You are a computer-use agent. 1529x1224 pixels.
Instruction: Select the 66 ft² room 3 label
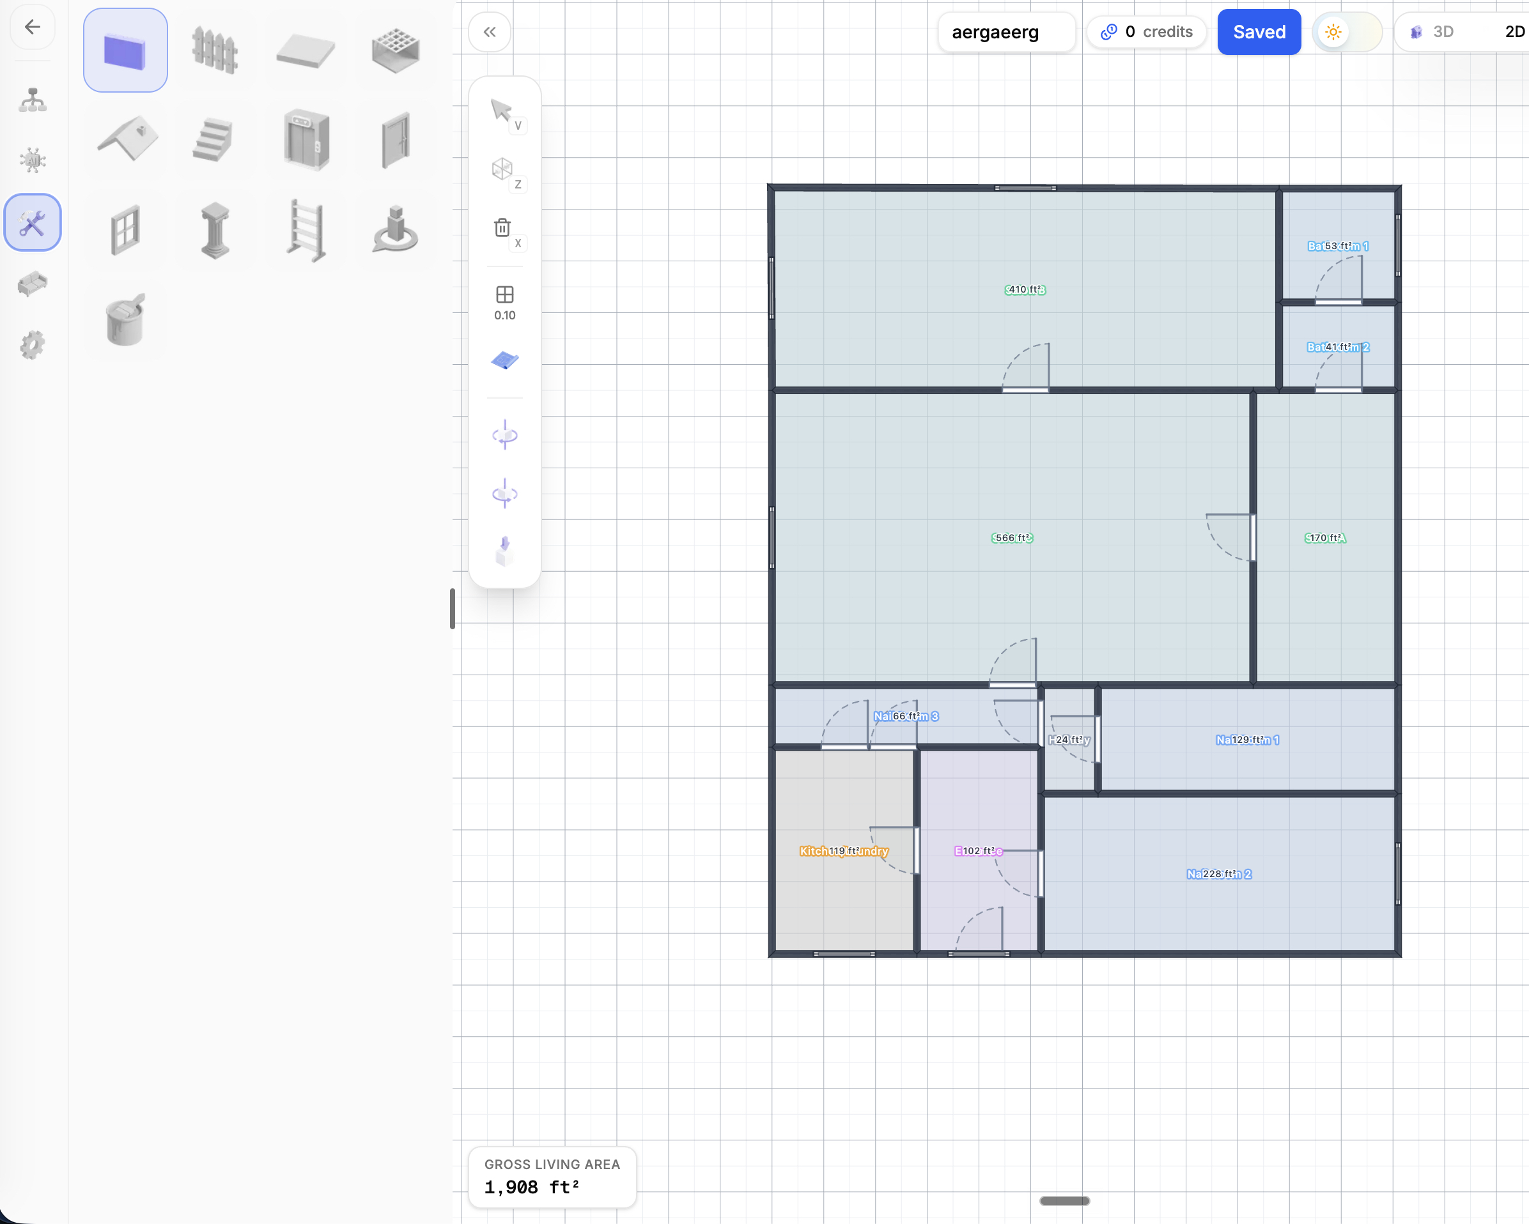[906, 717]
